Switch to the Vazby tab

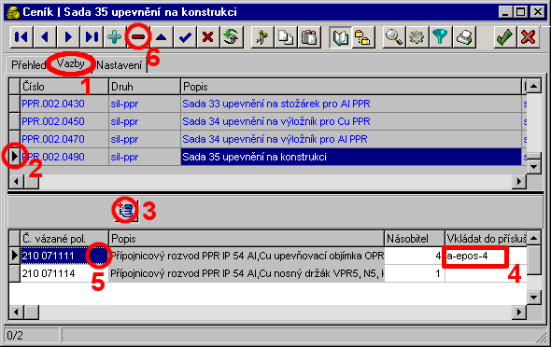click(x=71, y=63)
